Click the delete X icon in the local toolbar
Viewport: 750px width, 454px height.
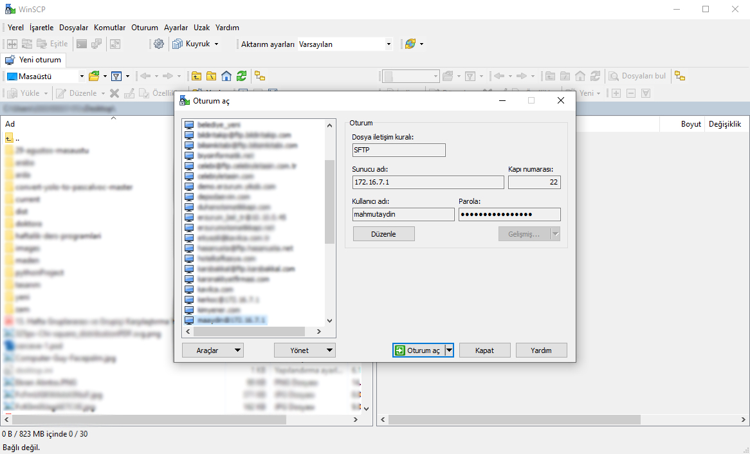click(114, 93)
